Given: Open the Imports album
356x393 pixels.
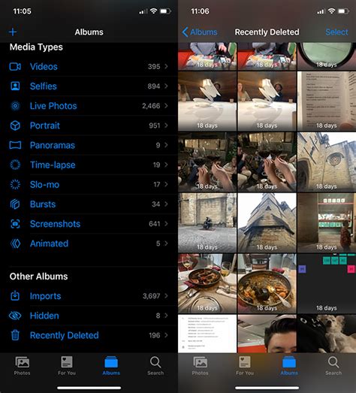Looking at the screenshot, I should pos(89,296).
